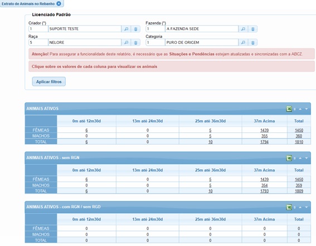Expand ANIMAIS ATIVOS sem RGN panel with down arrow
Image resolution: width=316 pixels, height=246 pixels.
[307, 158]
